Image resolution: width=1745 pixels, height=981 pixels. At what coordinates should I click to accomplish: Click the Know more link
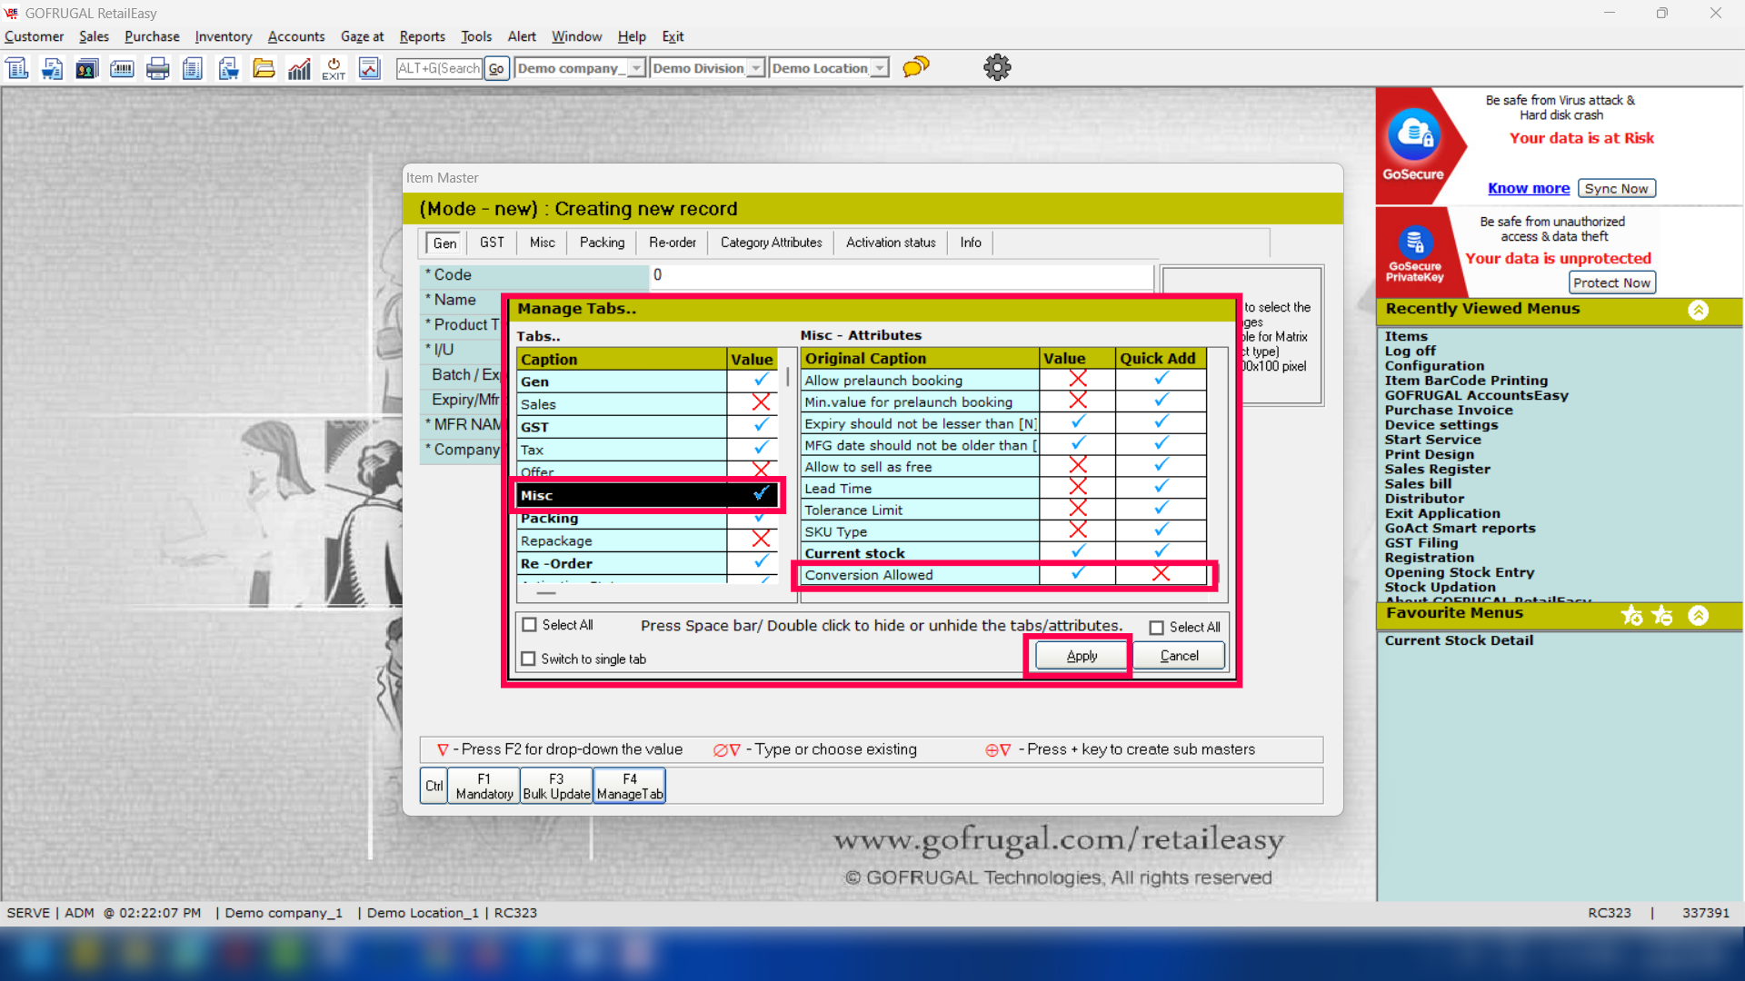coord(1528,188)
